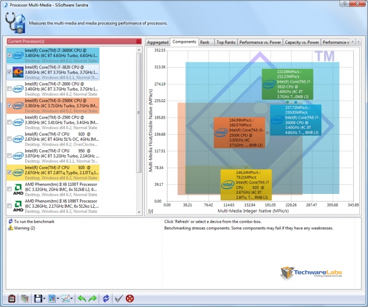Click the Intel logo in the green i7-3820 chart label
The width and height of the screenshot is (368, 307).
[269, 84]
